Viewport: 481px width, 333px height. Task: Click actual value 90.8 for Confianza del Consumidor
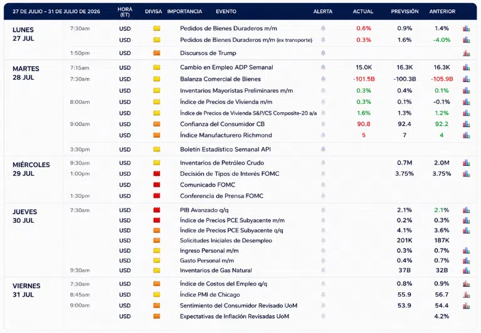pos(364,124)
